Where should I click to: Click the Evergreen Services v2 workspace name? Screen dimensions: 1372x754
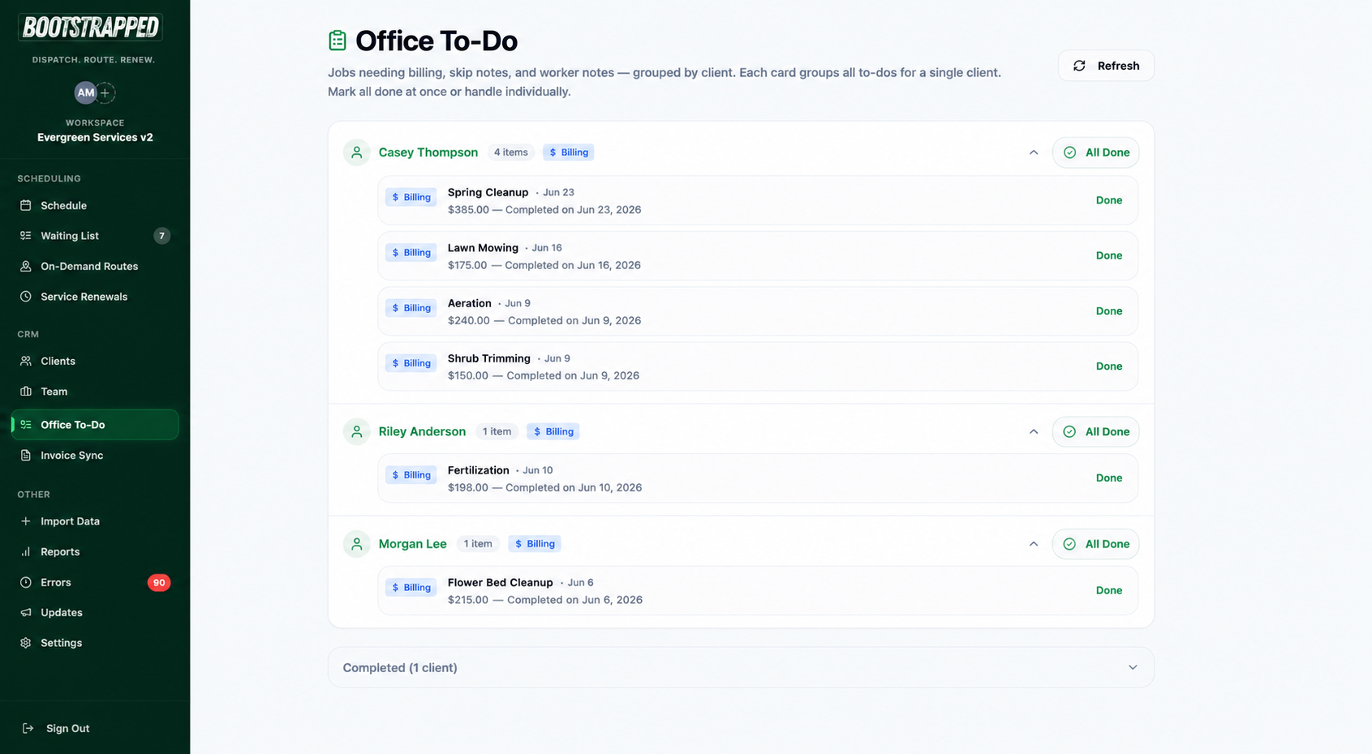(95, 137)
